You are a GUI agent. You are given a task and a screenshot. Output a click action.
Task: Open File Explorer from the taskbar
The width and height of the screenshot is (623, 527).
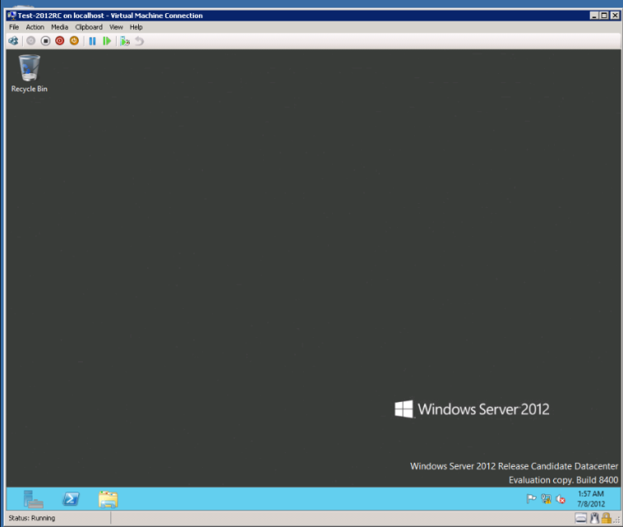pyautogui.click(x=108, y=500)
